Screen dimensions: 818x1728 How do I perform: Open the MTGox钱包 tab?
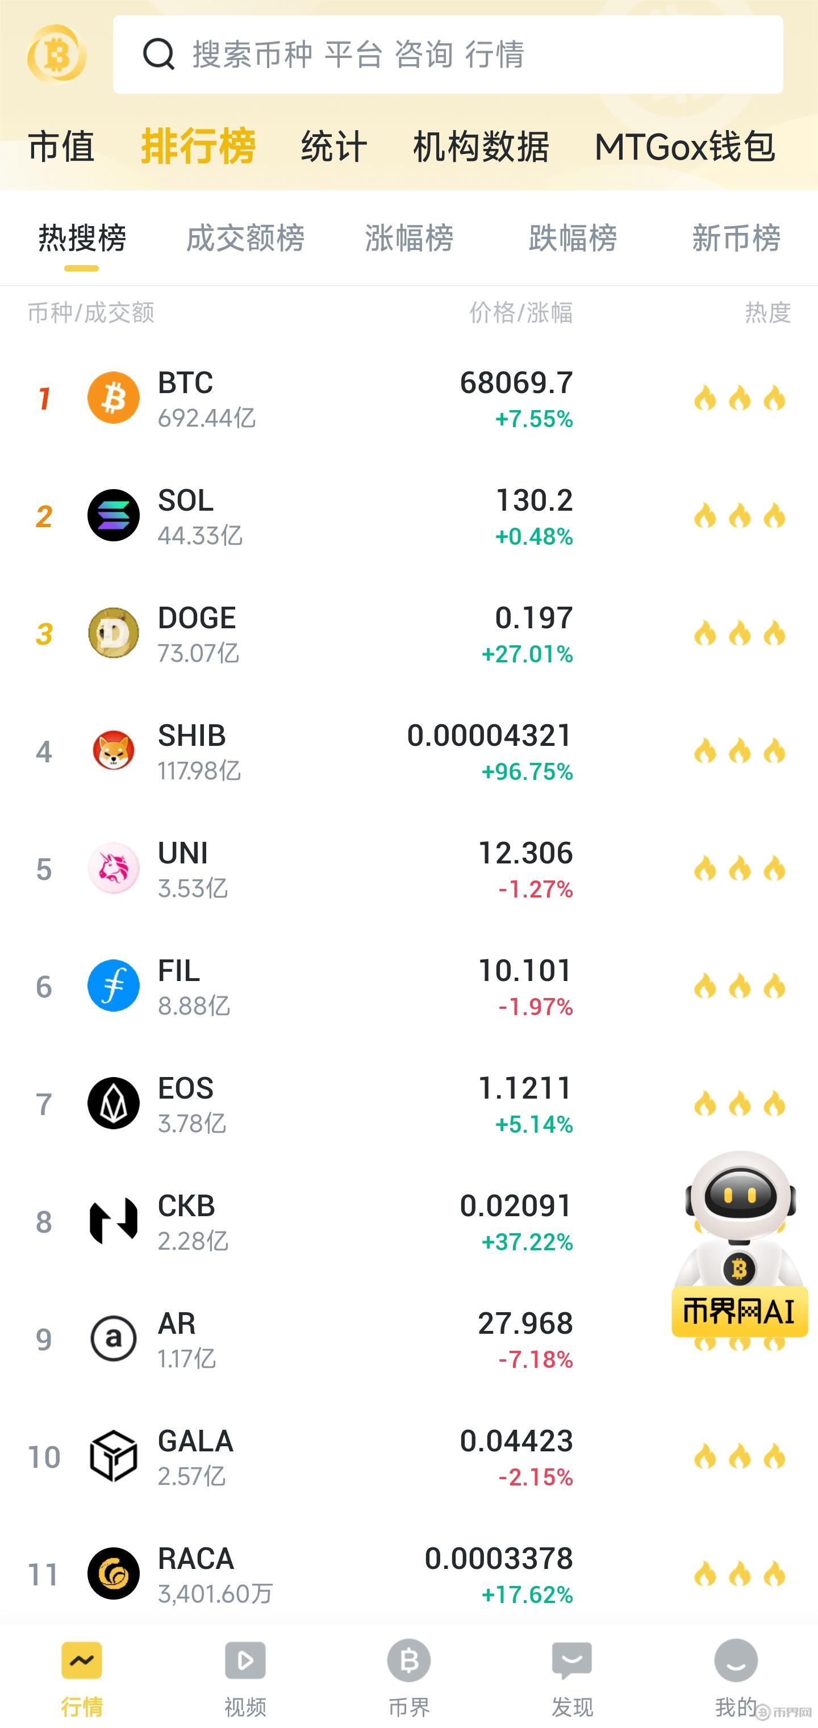pyautogui.click(x=685, y=147)
